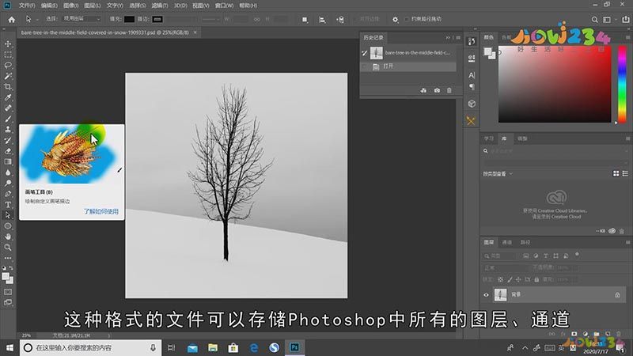Switch to the 调整 tab
The width and height of the screenshot is (633, 356).
(522, 138)
